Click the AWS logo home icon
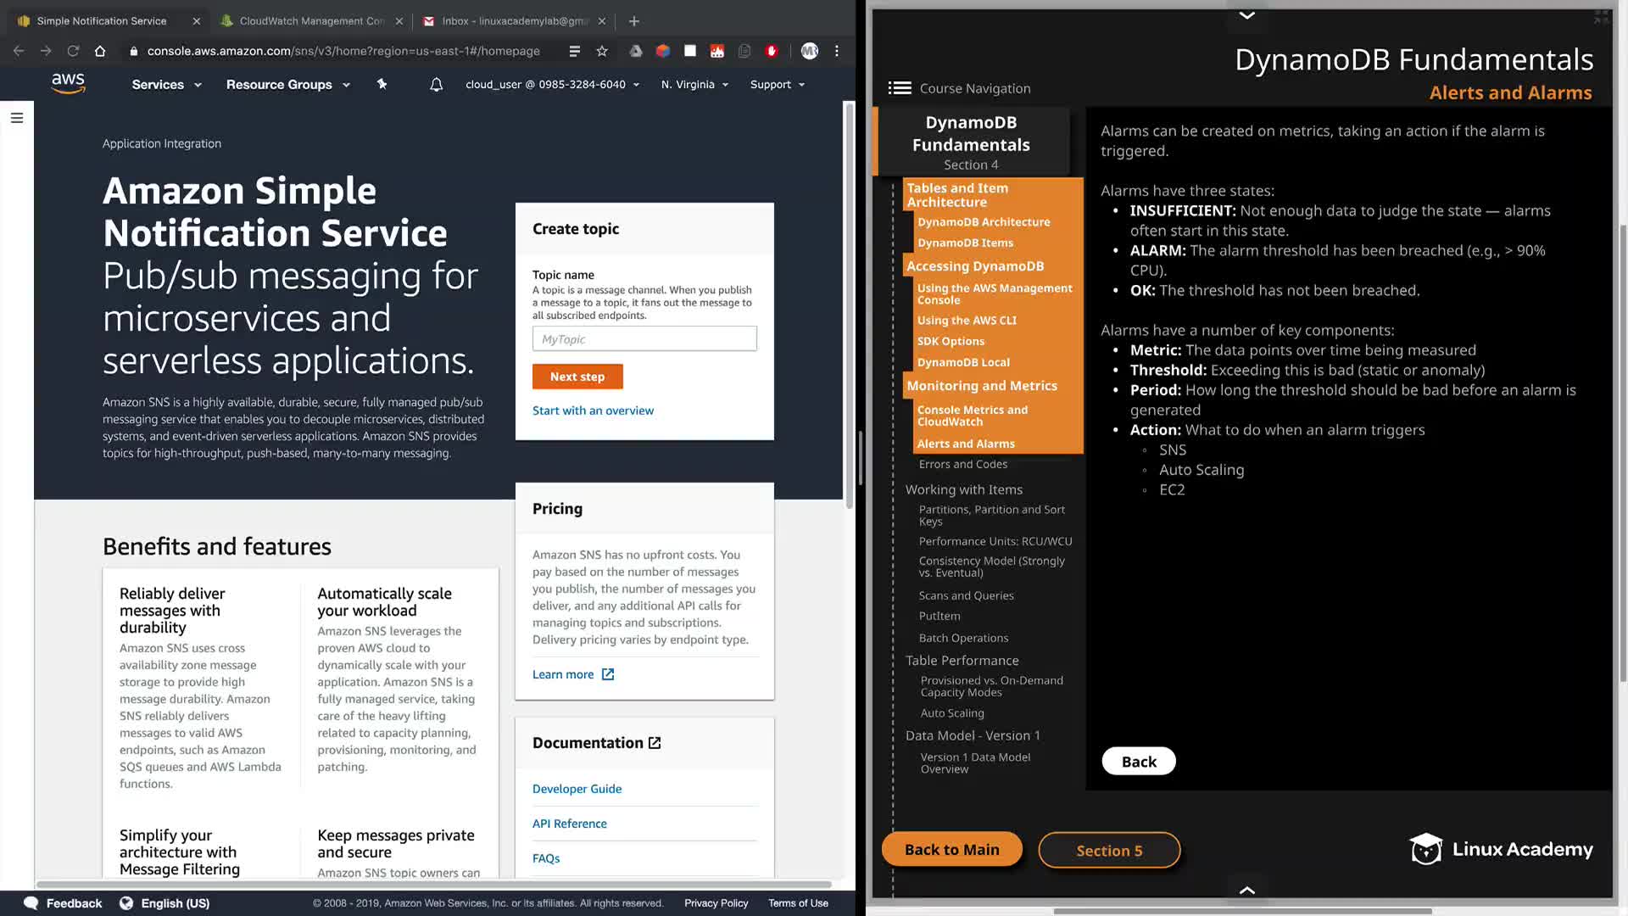This screenshot has height=916, width=1628. (68, 83)
